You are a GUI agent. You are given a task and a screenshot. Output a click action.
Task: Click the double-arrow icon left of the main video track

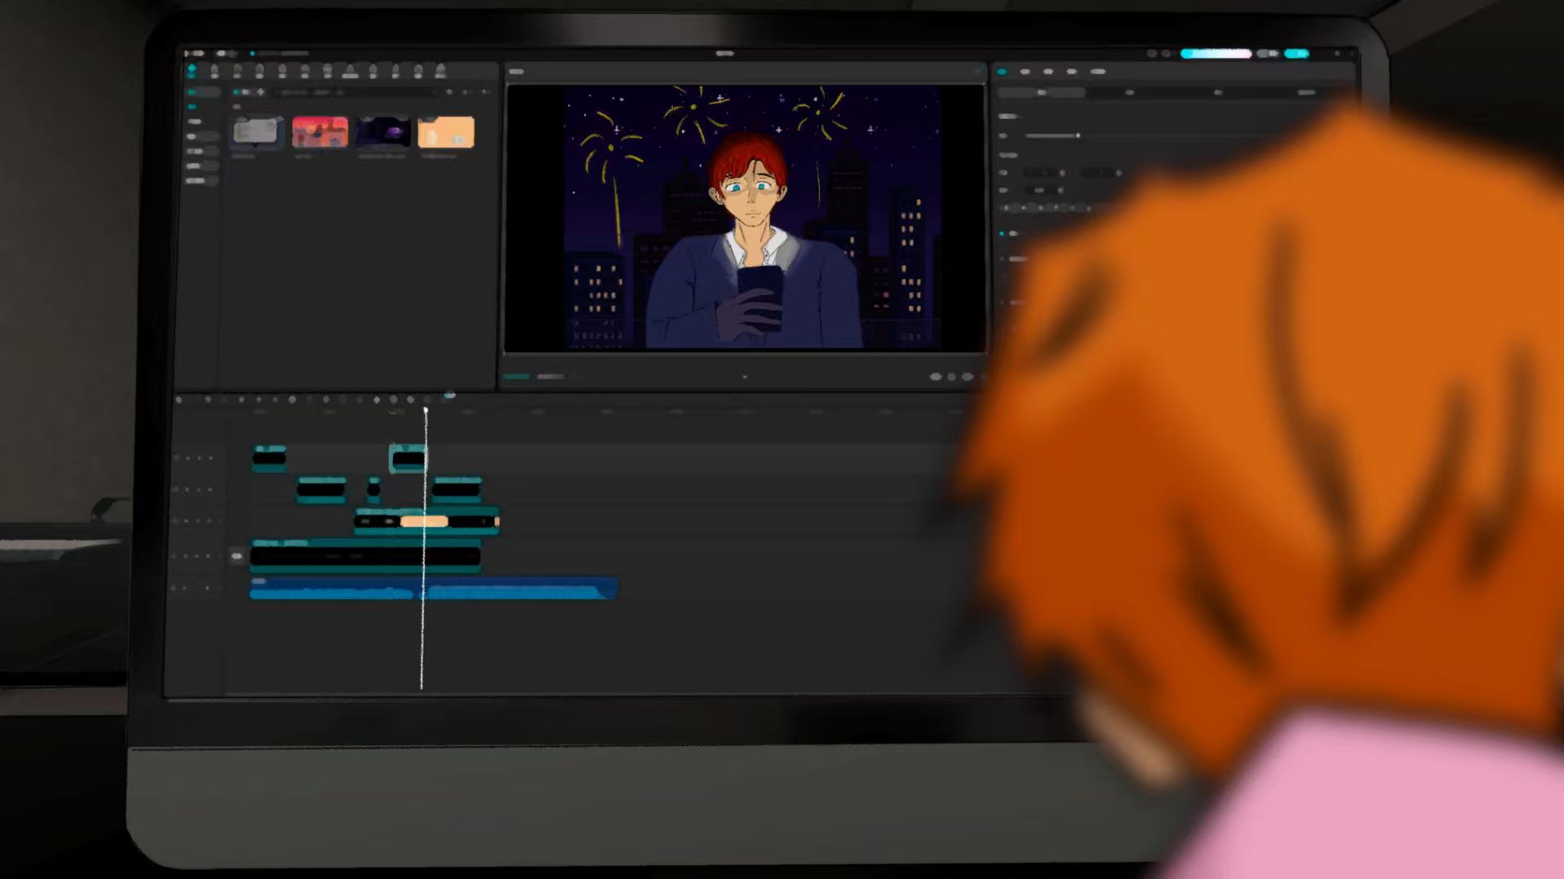click(237, 556)
